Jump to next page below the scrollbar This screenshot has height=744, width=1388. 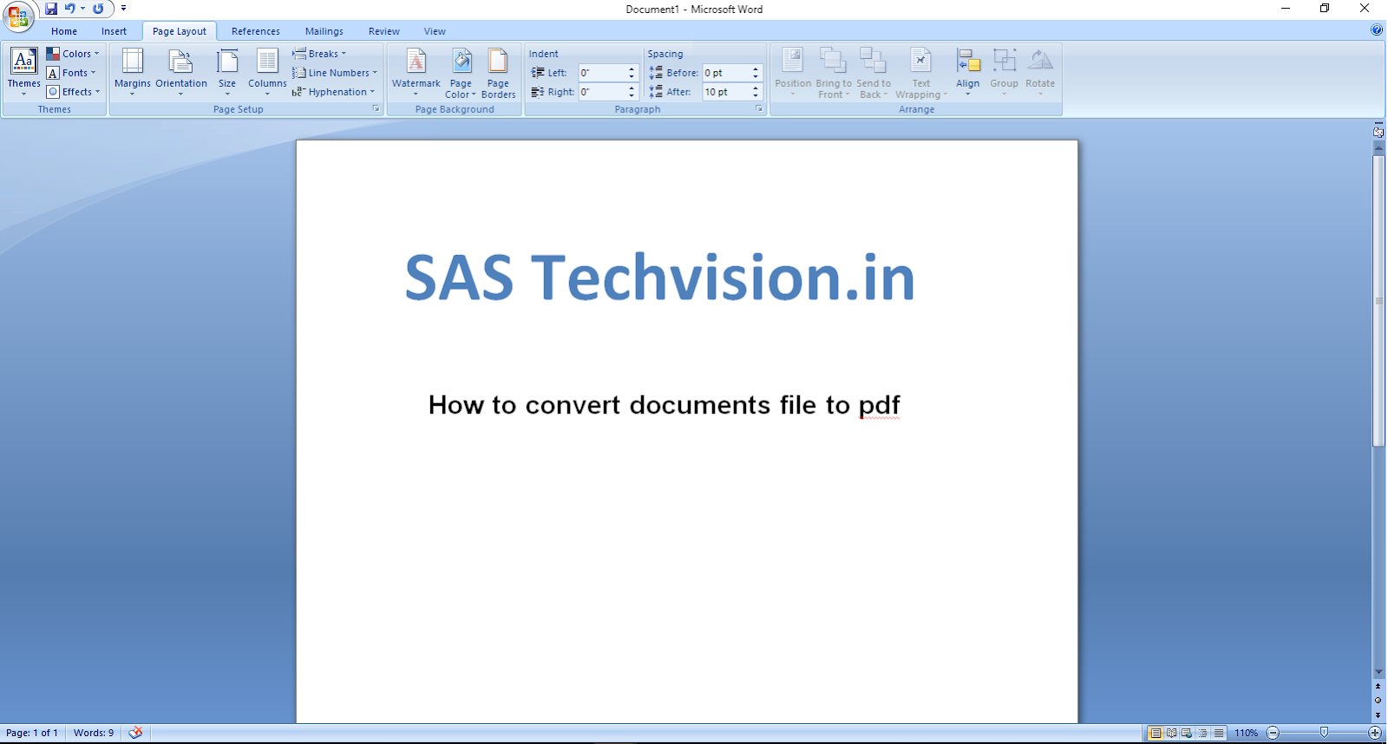click(x=1378, y=715)
